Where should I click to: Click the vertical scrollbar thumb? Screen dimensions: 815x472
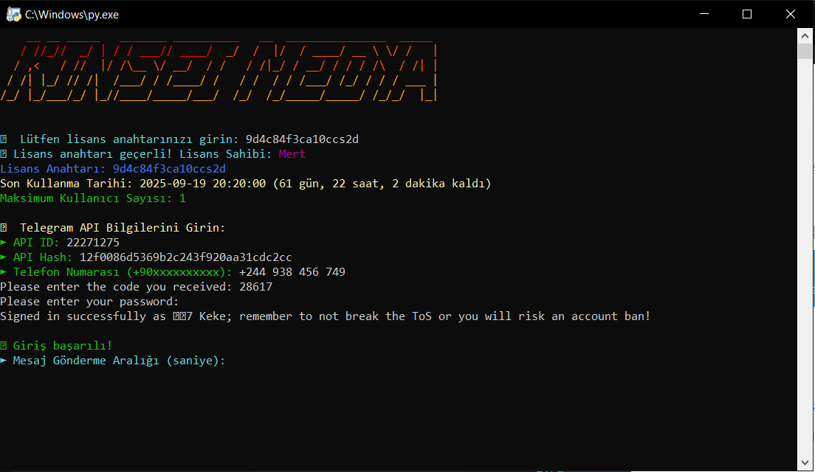tap(805, 51)
